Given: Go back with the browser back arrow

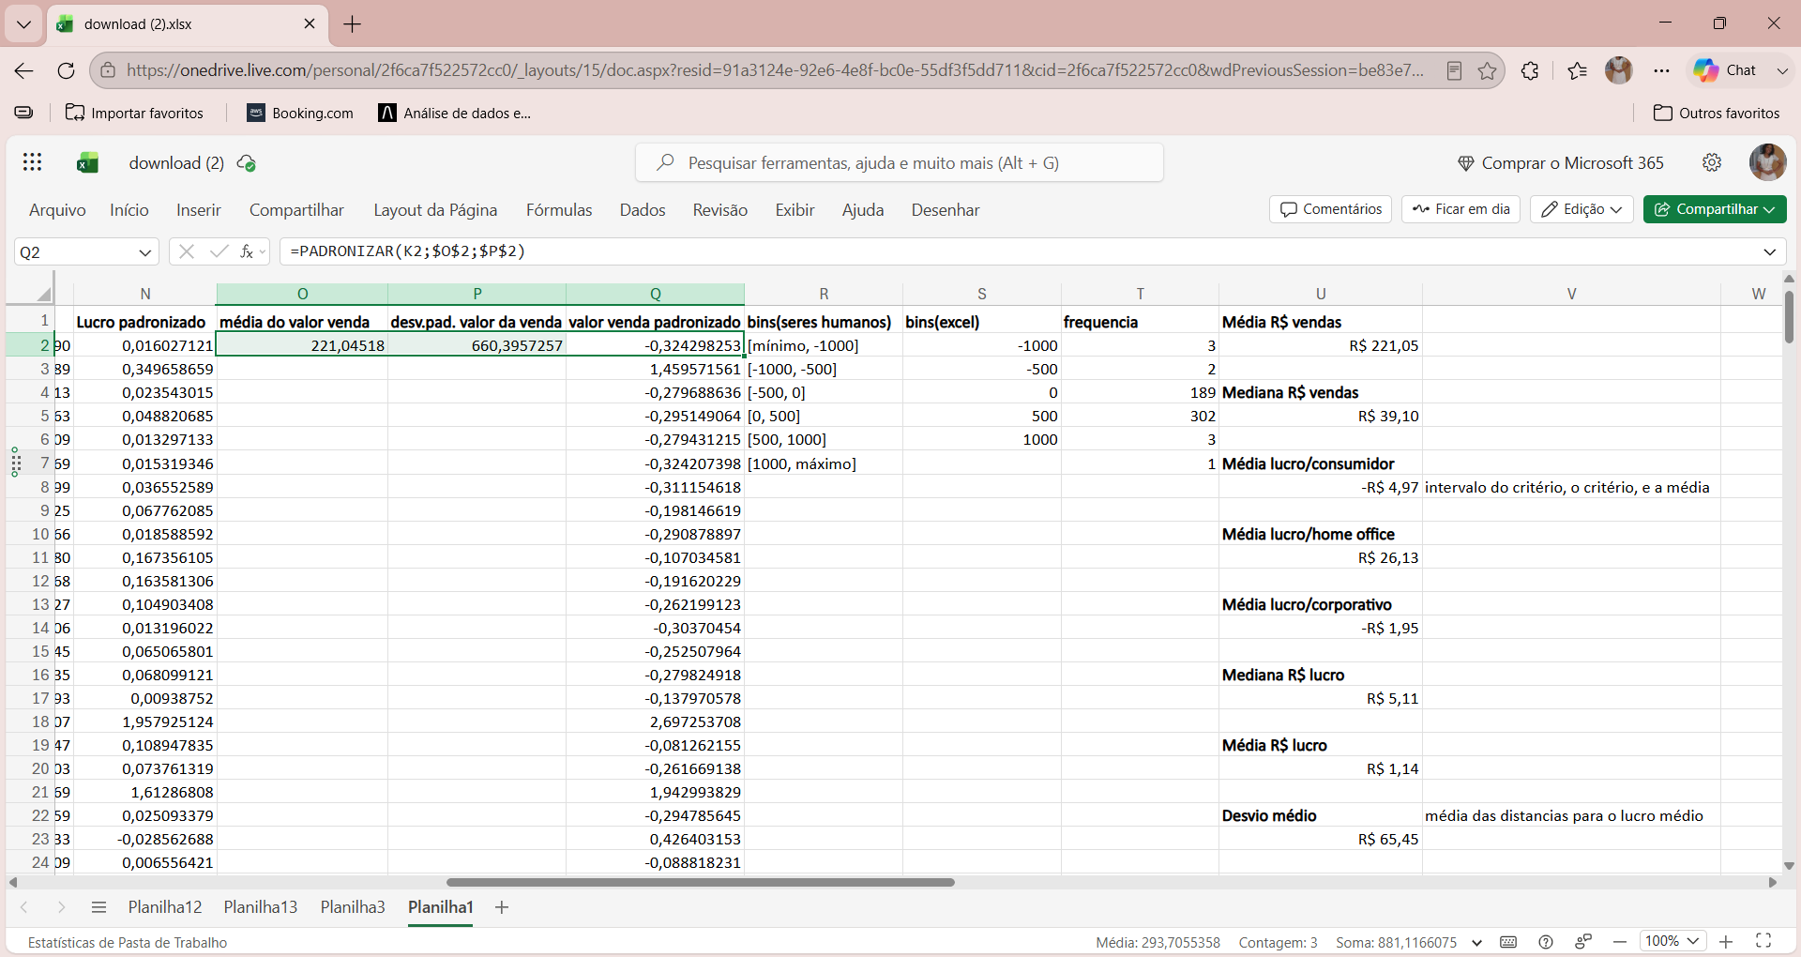Looking at the screenshot, I should tap(24, 70).
